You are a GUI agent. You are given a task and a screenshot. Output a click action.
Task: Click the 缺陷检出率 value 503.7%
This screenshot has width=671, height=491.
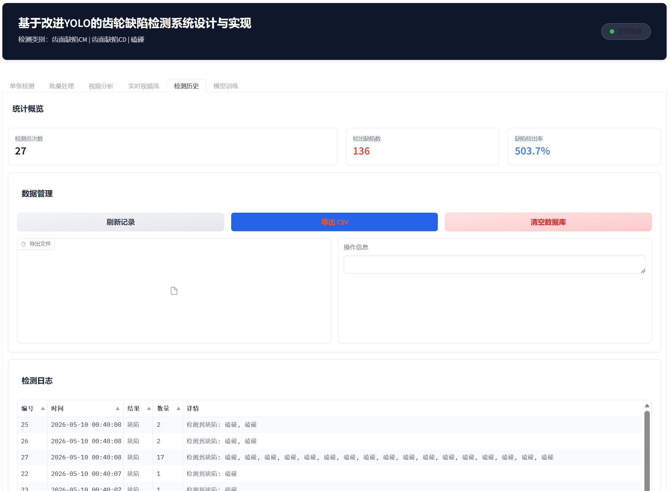coord(532,151)
